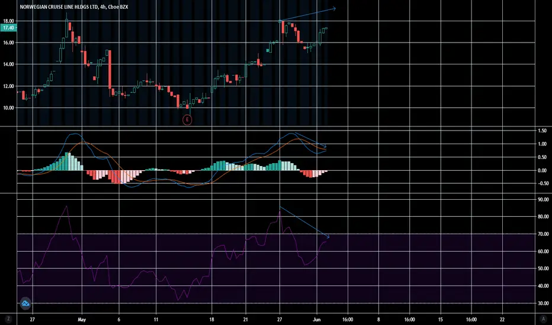Click the 12.00 price axis label
This screenshot has height=325, width=552.
tap(8, 86)
